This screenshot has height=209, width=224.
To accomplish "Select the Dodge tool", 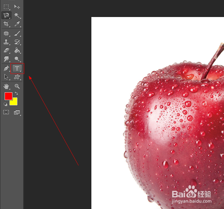I will tap(17, 59).
